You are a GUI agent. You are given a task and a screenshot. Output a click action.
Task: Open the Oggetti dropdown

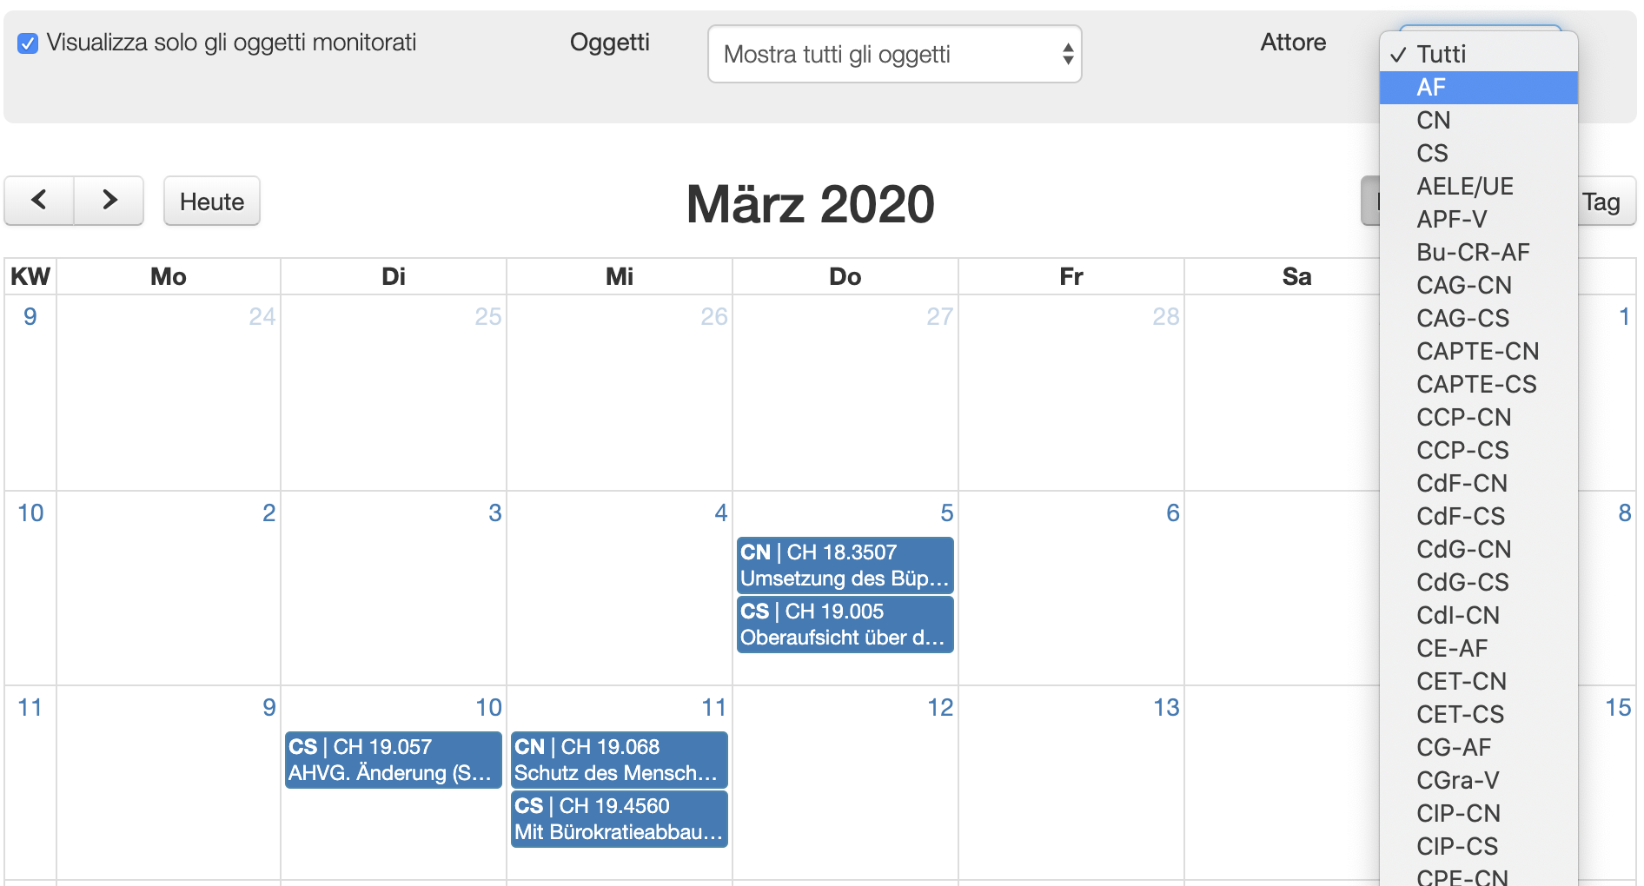[894, 54]
